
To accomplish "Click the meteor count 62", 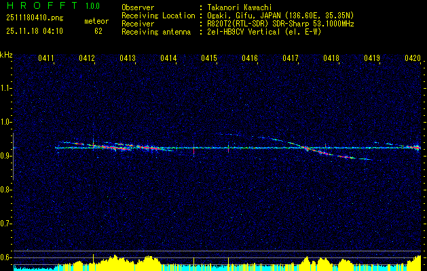I will pyautogui.click(x=98, y=31).
